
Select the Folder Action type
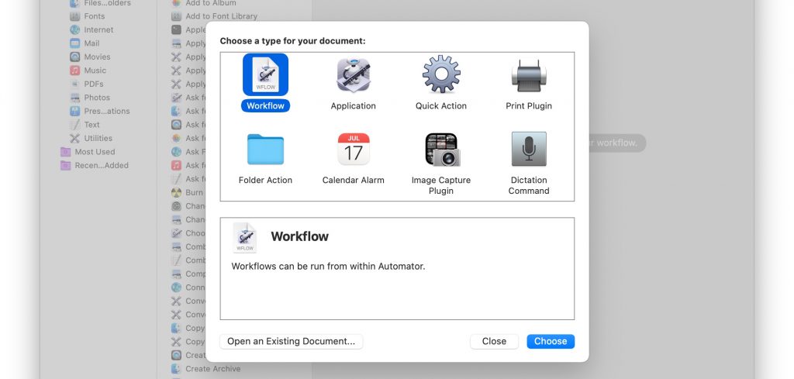(265, 158)
